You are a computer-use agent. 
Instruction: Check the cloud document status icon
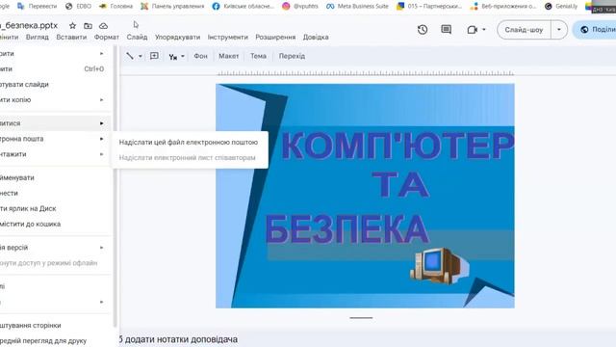pos(103,26)
